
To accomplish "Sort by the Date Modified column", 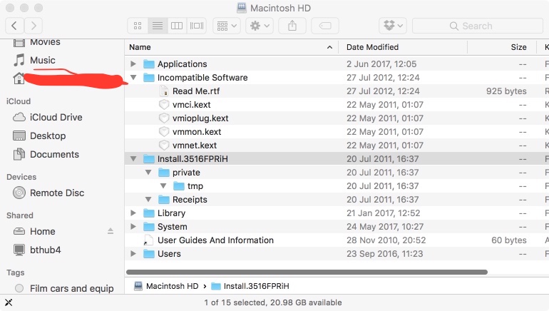I will click(372, 47).
